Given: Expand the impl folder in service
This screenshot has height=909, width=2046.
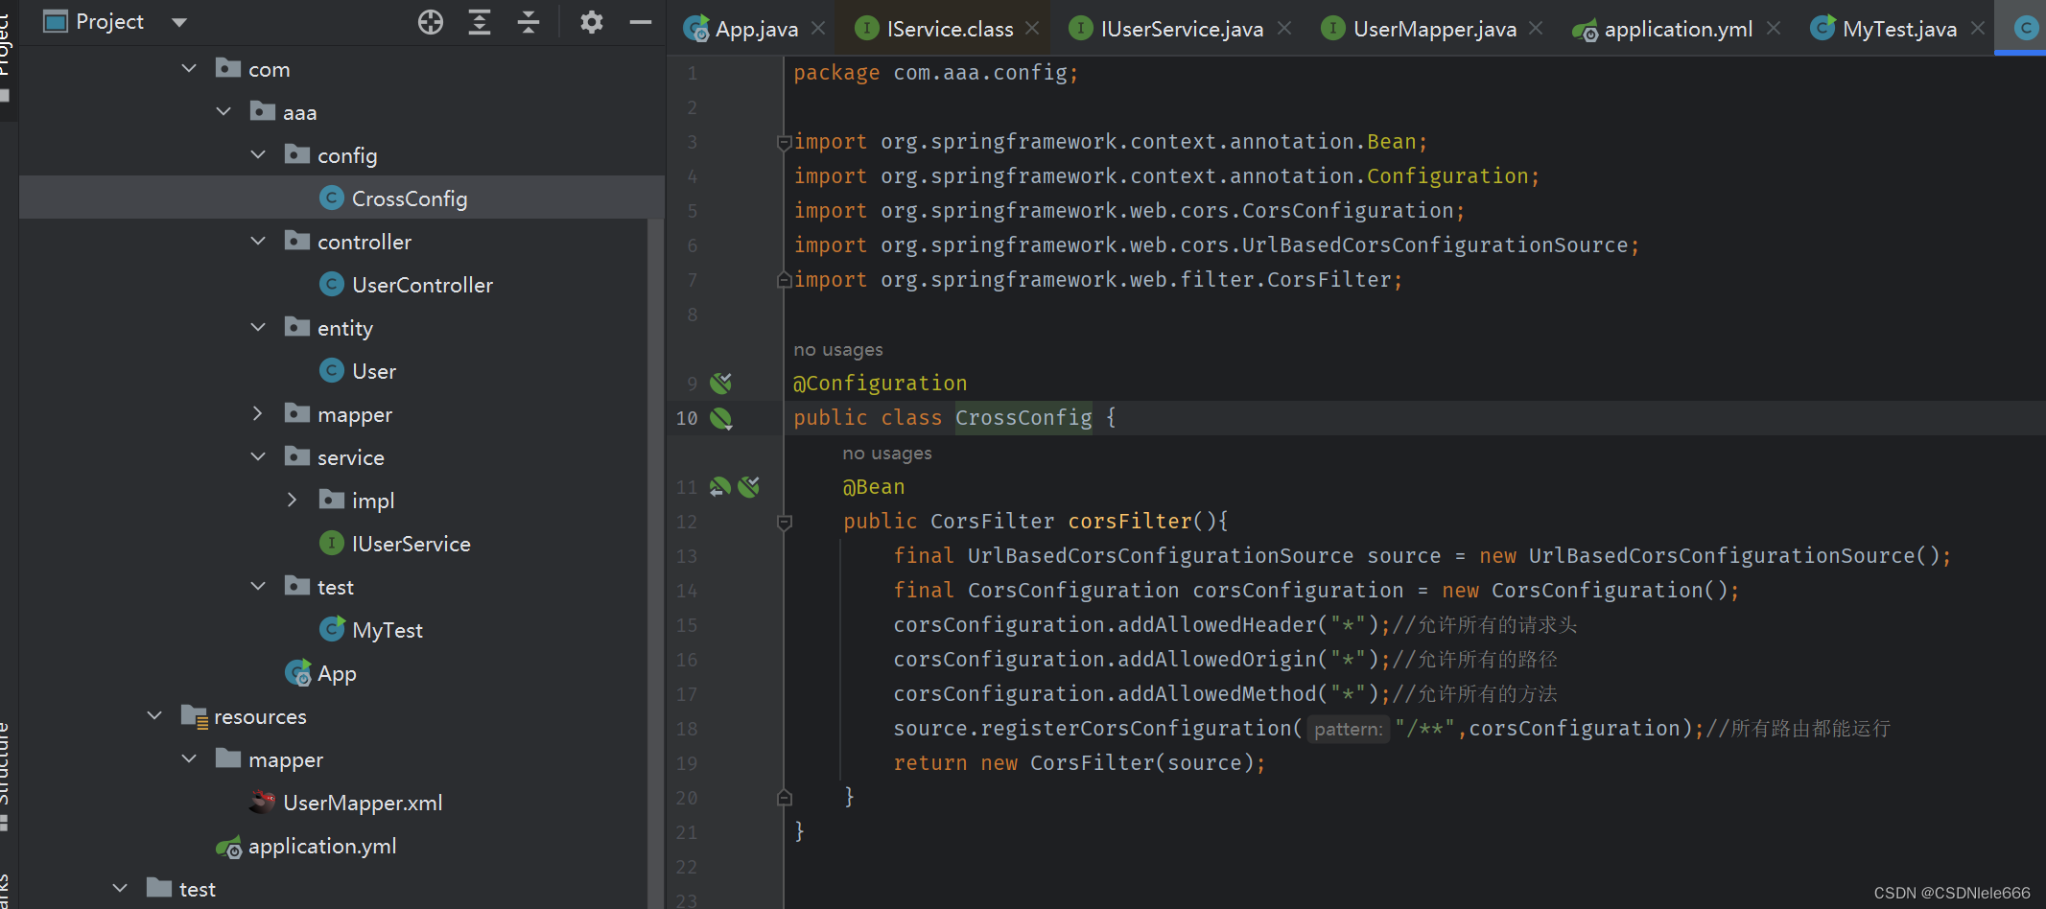Looking at the screenshot, I should [x=293, y=500].
